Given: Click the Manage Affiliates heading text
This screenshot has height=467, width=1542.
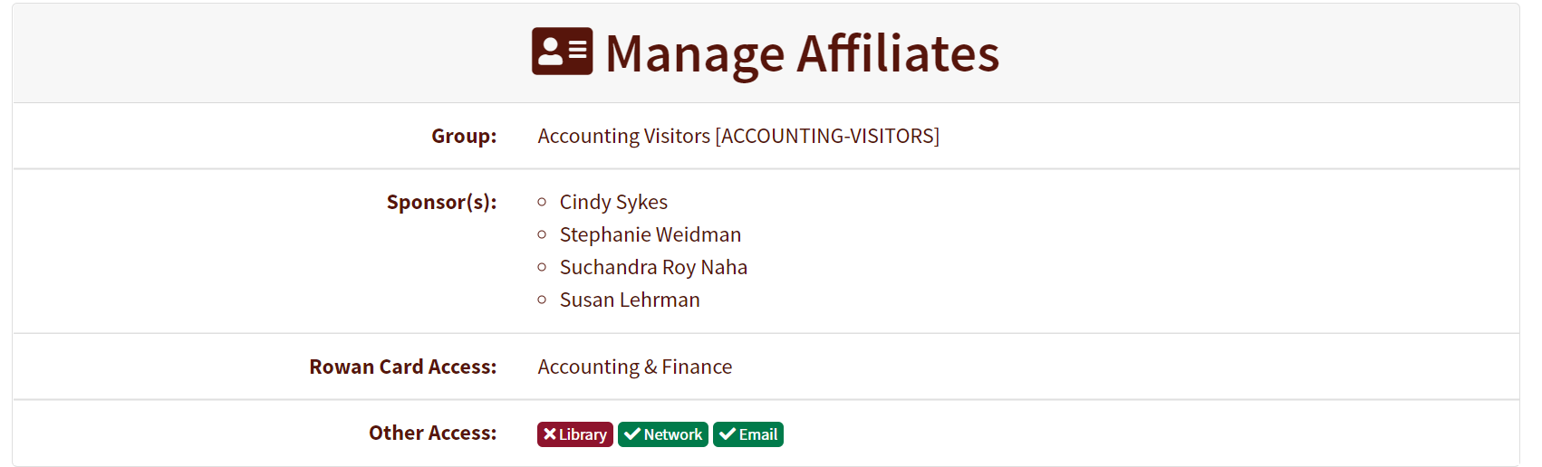Looking at the screenshot, I should click(x=802, y=53).
